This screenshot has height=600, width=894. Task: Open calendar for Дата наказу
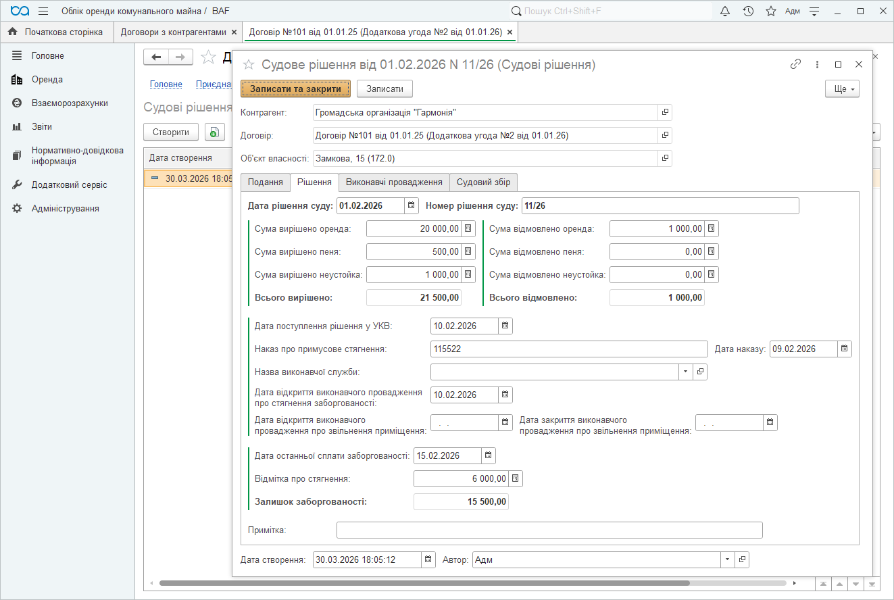[844, 349]
